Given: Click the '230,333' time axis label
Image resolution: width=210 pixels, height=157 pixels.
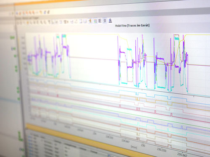Looking at the screenshot, I should [162, 150].
